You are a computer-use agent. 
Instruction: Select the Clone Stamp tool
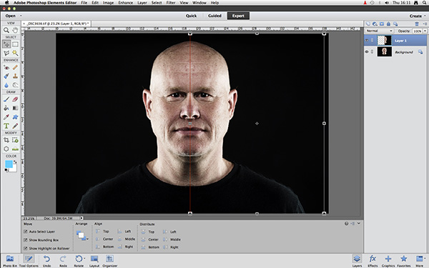[15, 76]
